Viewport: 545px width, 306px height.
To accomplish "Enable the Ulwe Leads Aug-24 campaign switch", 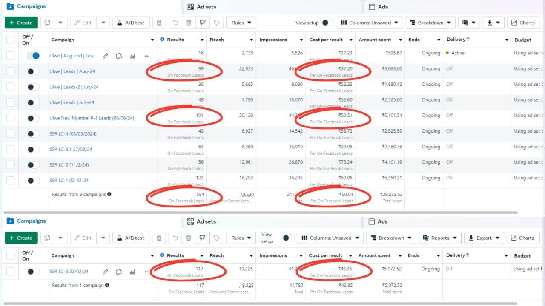I will click(33, 71).
